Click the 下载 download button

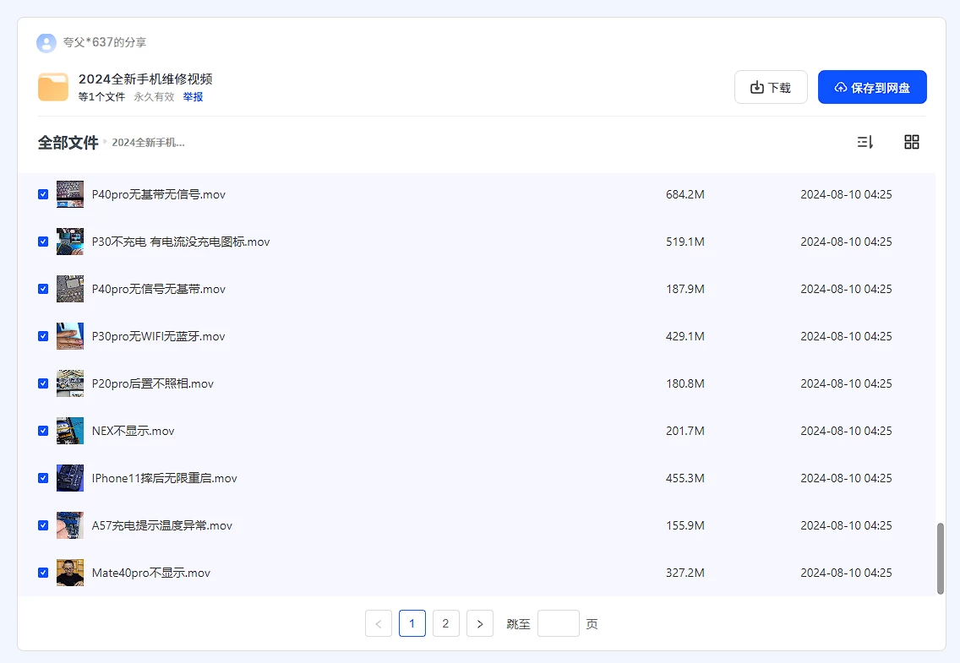click(771, 87)
